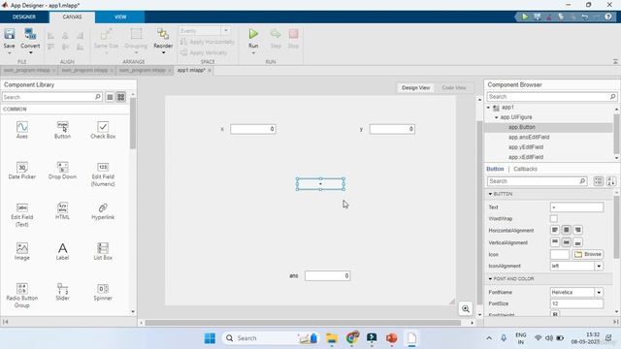Image resolution: width=621 pixels, height=349 pixels.
Task: Set VerticalAlignment to top
Action: click(555, 242)
